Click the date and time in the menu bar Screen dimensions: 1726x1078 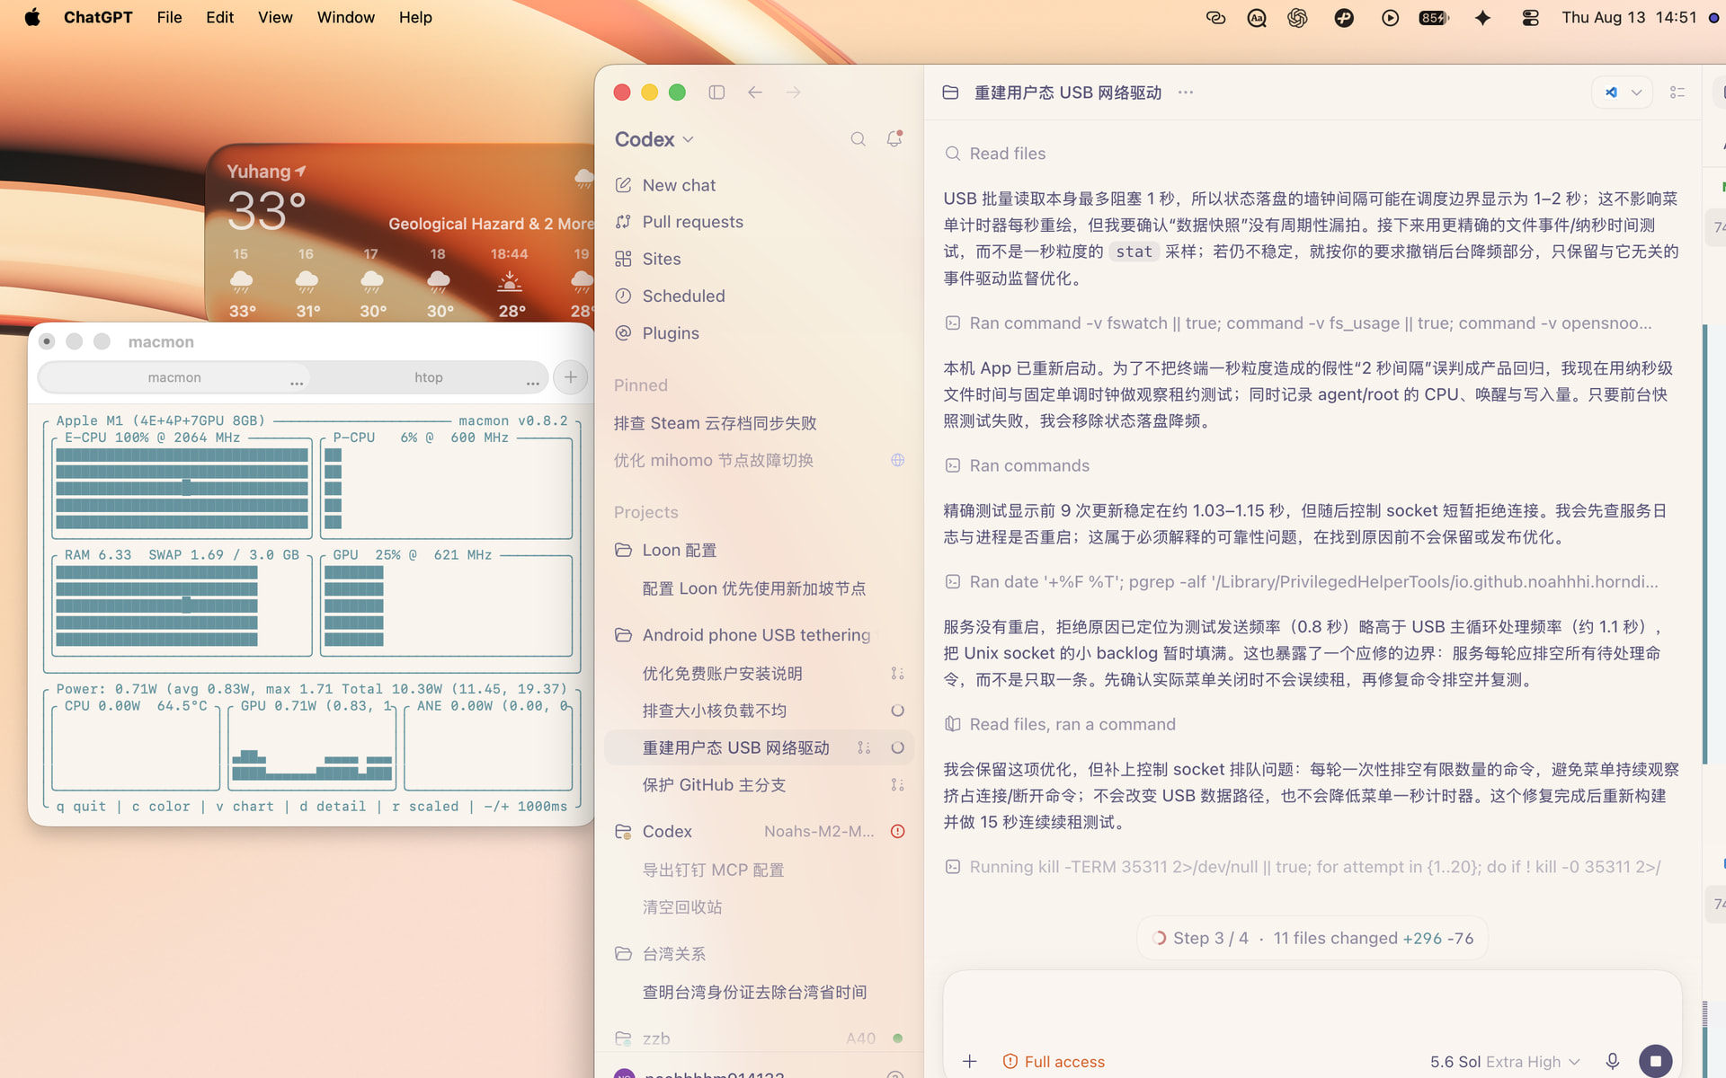coord(1629,17)
